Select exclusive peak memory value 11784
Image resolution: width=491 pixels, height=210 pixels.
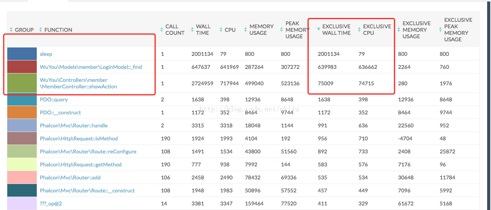(447, 177)
